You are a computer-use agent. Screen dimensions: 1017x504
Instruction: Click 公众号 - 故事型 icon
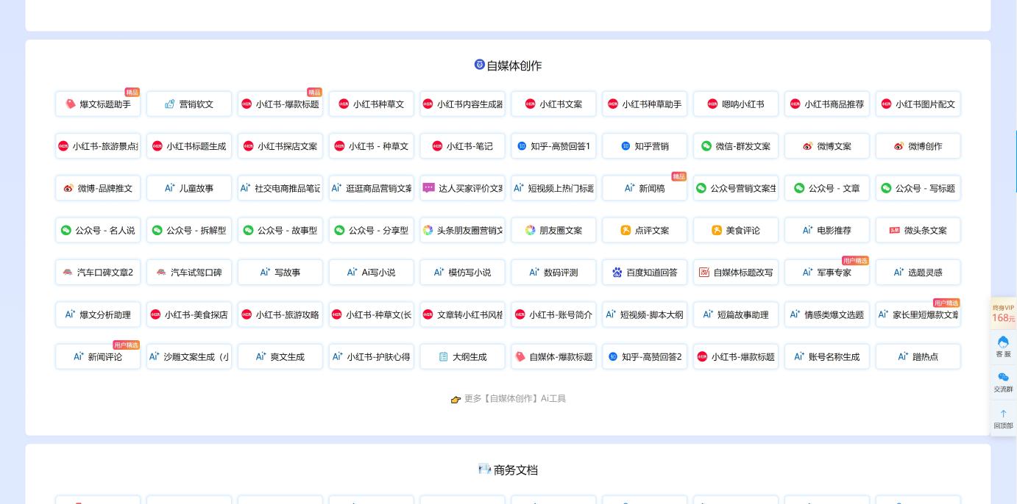pyautogui.click(x=248, y=230)
